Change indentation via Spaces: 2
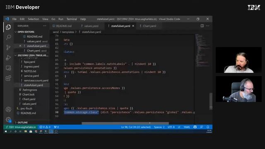The image size is (265, 149). [159, 127]
